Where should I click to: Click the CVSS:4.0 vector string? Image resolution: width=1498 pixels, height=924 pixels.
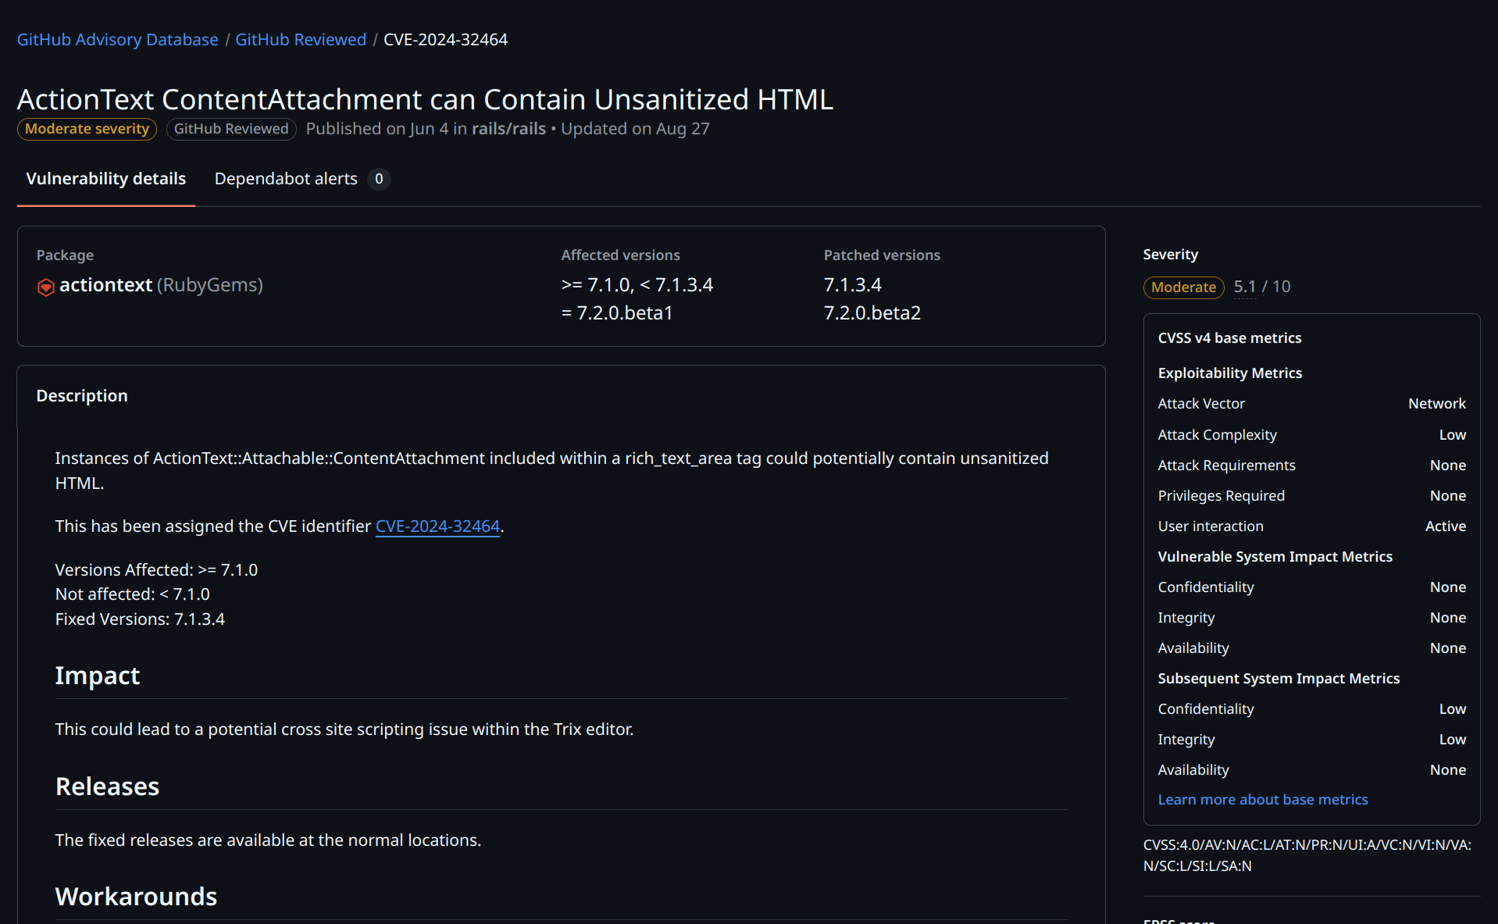pos(1307,855)
